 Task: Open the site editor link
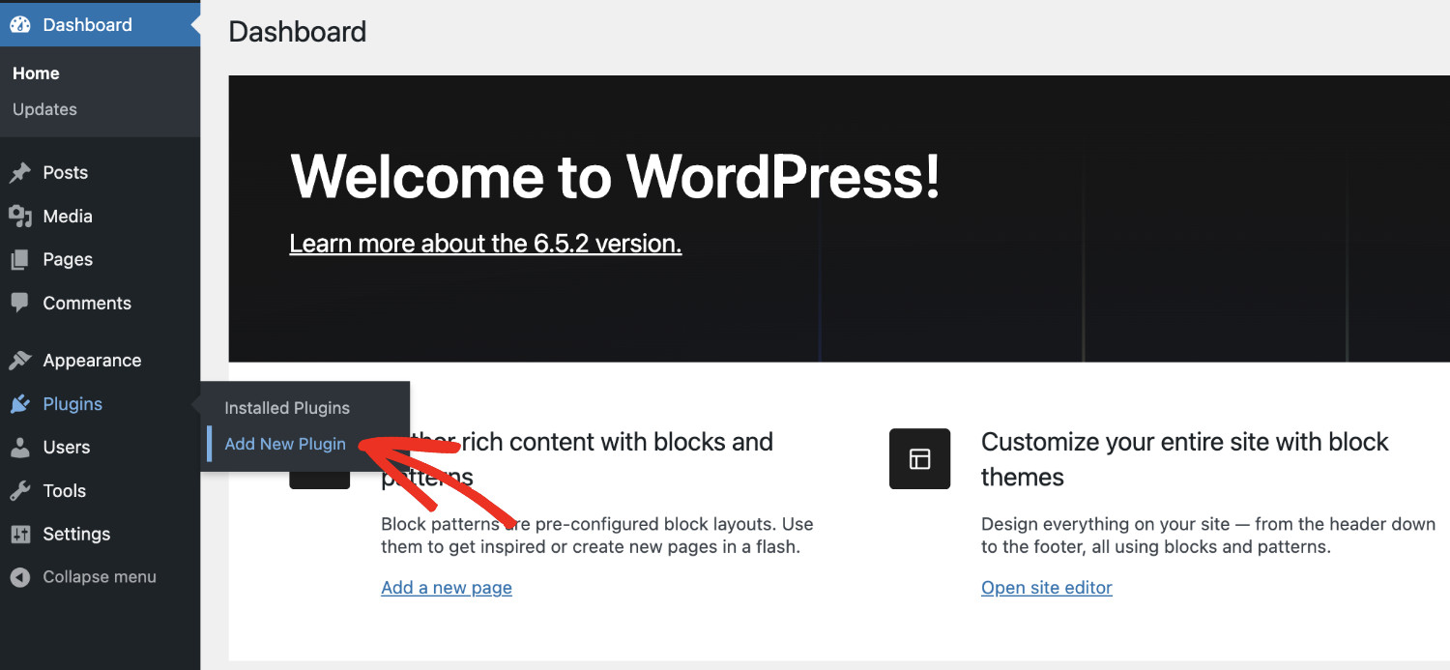[1046, 587]
